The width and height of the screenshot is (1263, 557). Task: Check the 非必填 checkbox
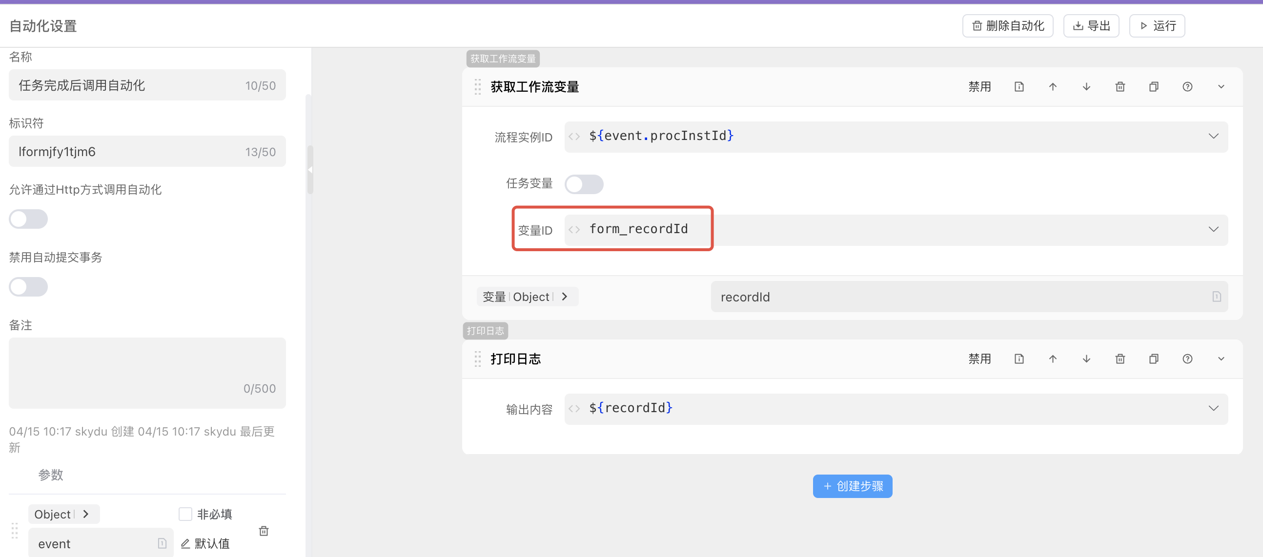pos(185,514)
